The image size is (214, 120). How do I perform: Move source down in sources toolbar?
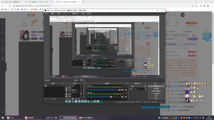click(x=79, y=99)
